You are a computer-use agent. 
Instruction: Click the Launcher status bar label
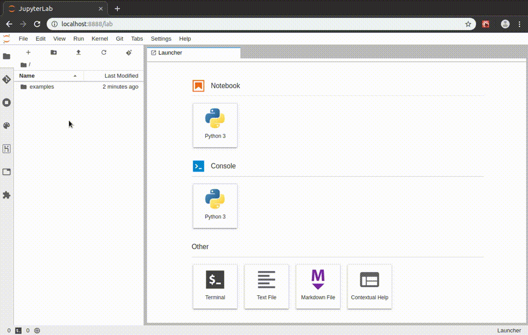(x=509, y=331)
